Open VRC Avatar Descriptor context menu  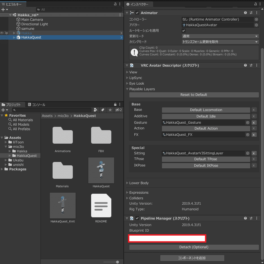point(257,65)
